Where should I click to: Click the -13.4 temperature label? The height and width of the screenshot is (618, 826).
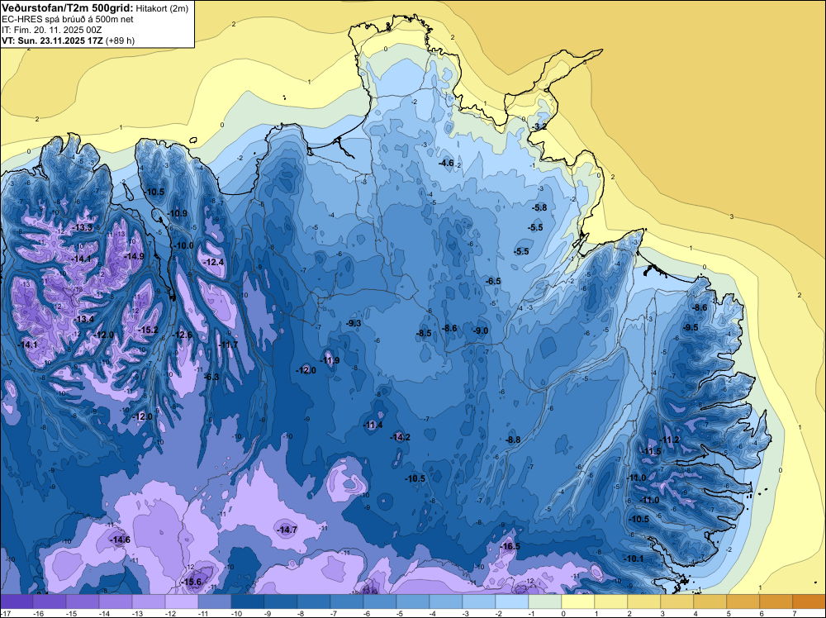pyautogui.click(x=83, y=319)
